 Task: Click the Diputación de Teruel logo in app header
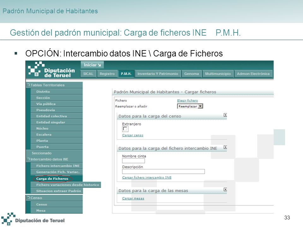coord(51,70)
